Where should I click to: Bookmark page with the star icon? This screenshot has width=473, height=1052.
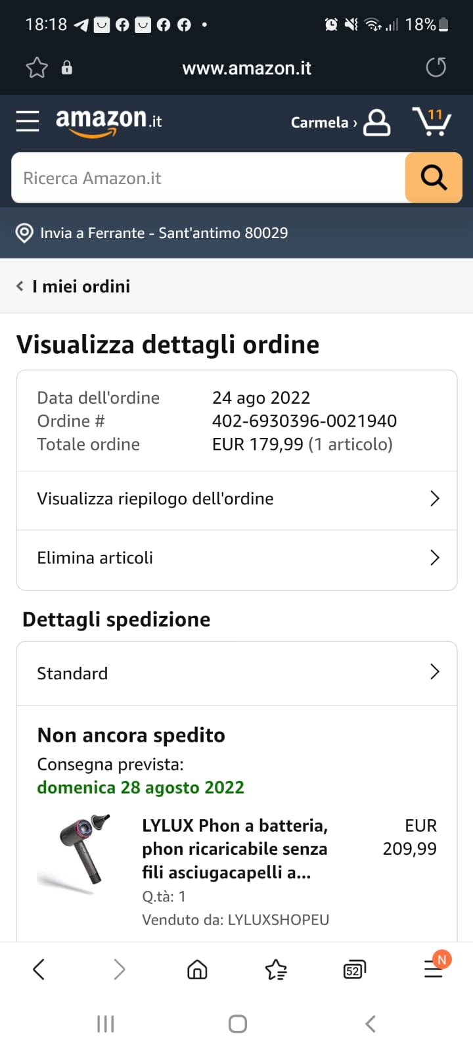click(x=37, y=68)
